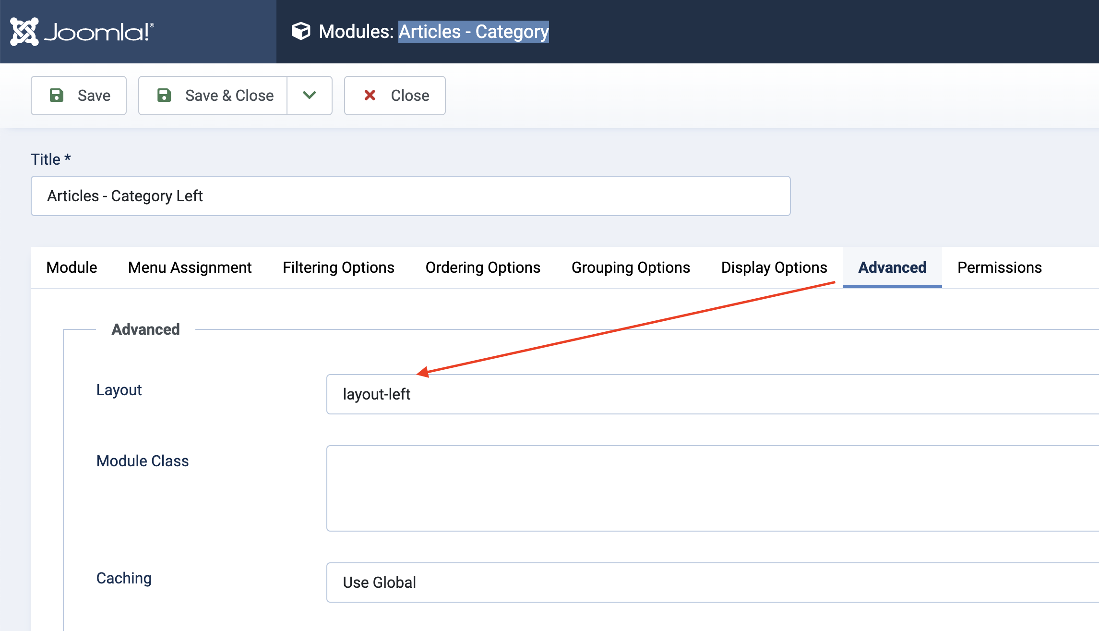Click the green Save disk icon
The height and width of the screenshot is (631, 1099).
[57, 95]
